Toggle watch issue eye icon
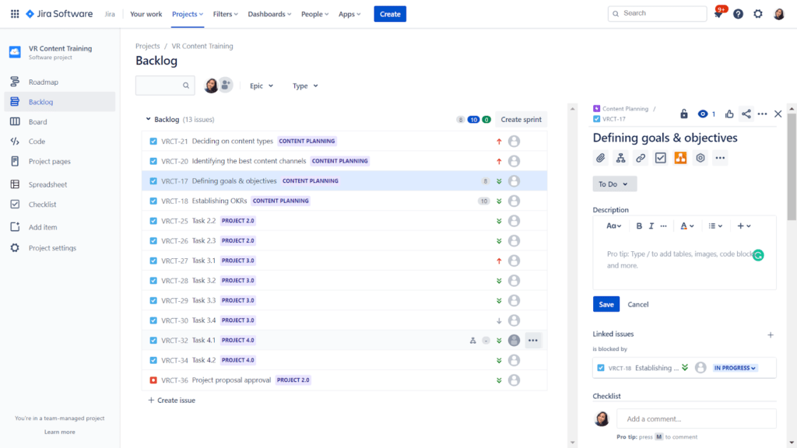Viewport: 797px width, 448px height. pyautogui.click(x=703, y=114)
